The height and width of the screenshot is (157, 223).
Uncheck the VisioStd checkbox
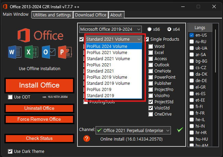point(150,108)
